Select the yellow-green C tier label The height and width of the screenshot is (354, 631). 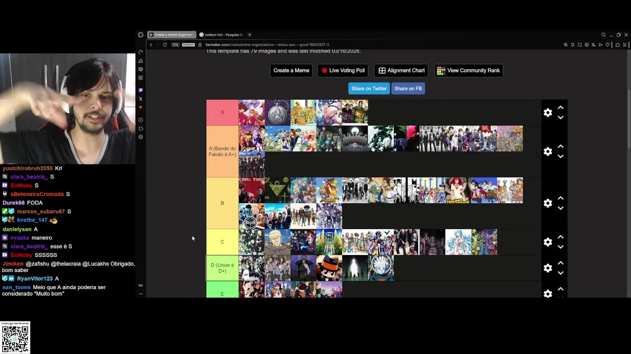(222, 242)
